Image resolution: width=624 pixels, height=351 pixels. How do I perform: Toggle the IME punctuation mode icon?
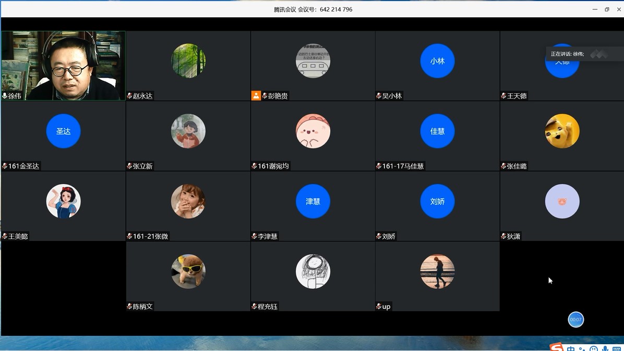[x=582, y=349]
